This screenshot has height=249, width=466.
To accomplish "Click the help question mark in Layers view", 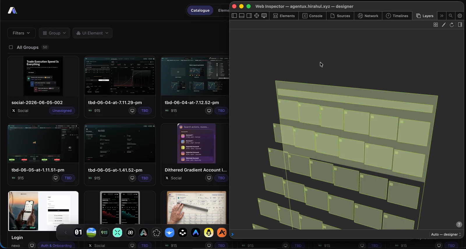I will (x=459, y=224).
